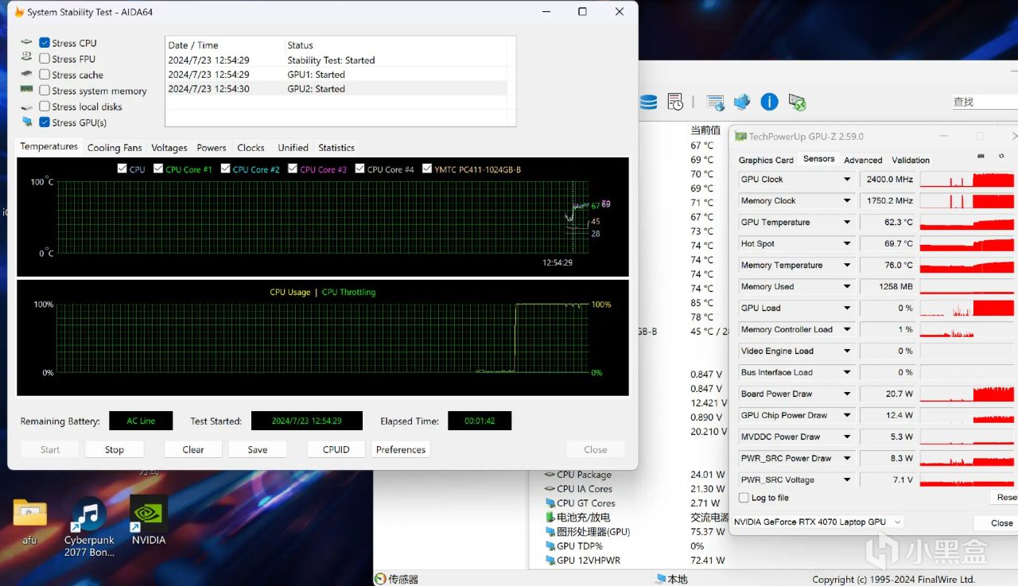
Task: Click the blue network computers icon in toolbar
Action: (742, 102)
